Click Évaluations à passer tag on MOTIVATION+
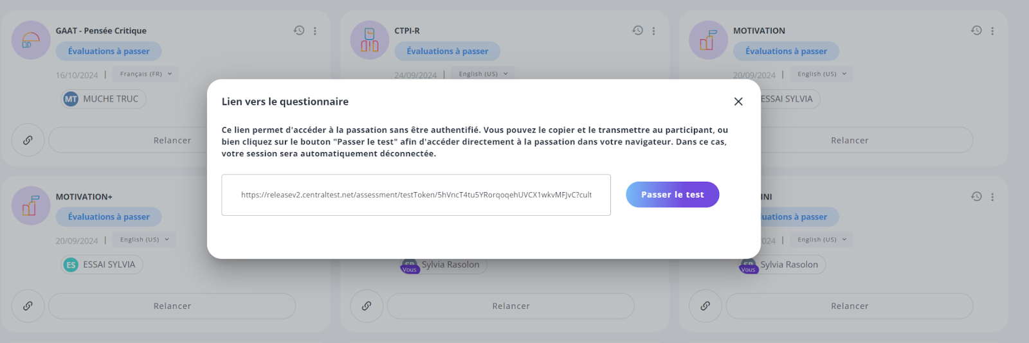The image size is (1029, 343). click(x=109, y=217)
